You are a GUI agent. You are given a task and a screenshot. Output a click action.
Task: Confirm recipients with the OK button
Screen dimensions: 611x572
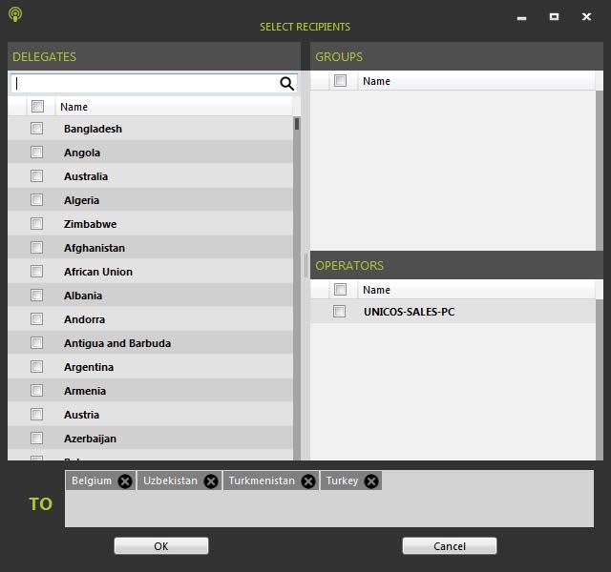[161, 546]
